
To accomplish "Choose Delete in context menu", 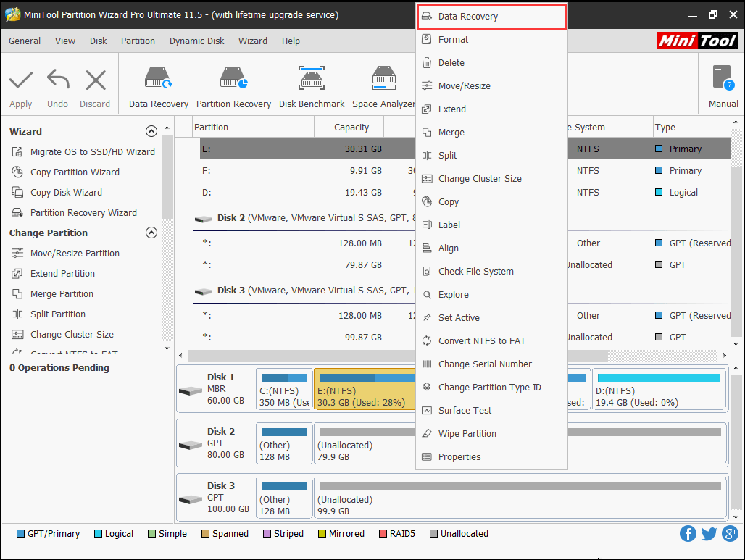I will click(x=492, y=63).
